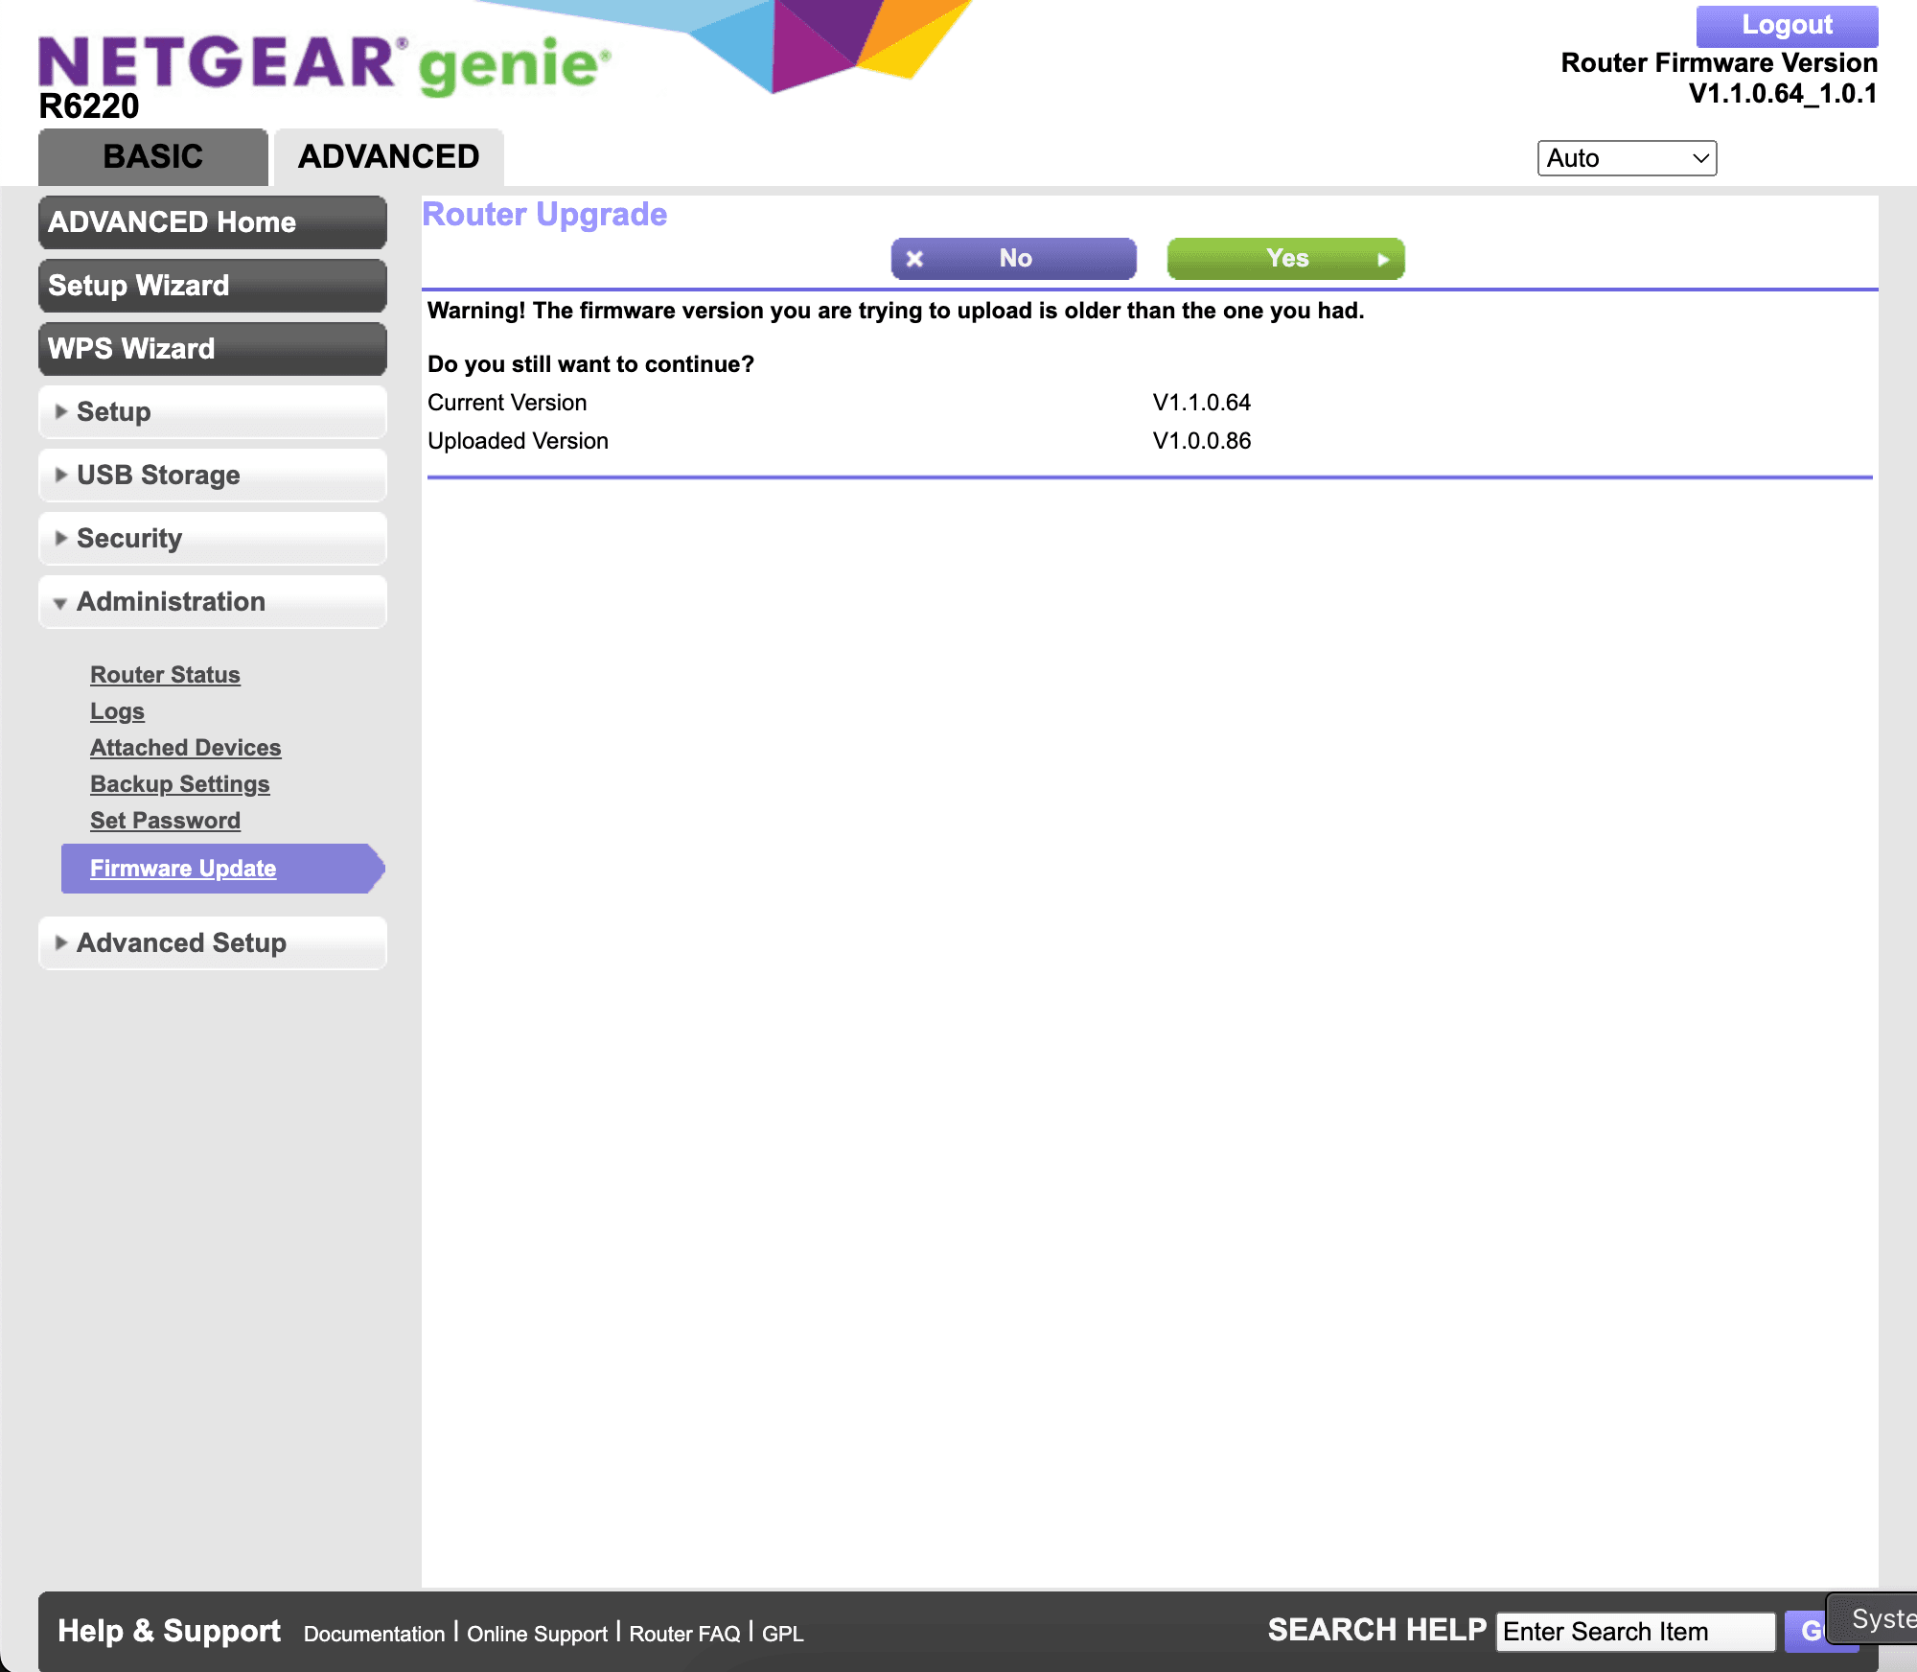Open the Set Password page
The width and height of the screenshot is (1917, 1672).
click(x=165, y=821)
